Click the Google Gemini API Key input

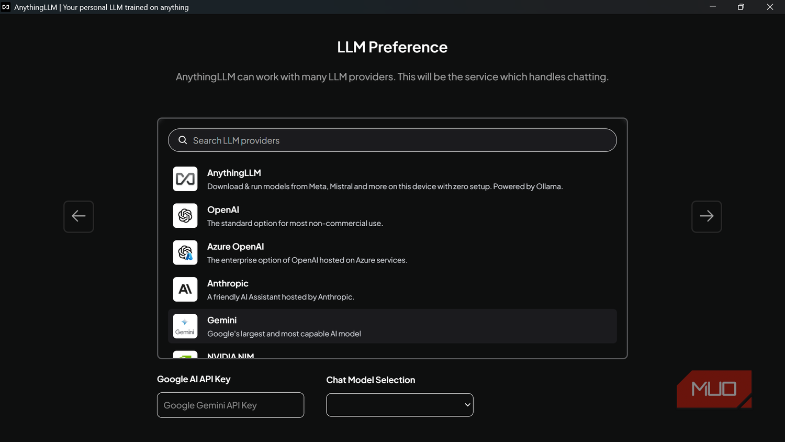pyautogui.click(x=230, y=405)
